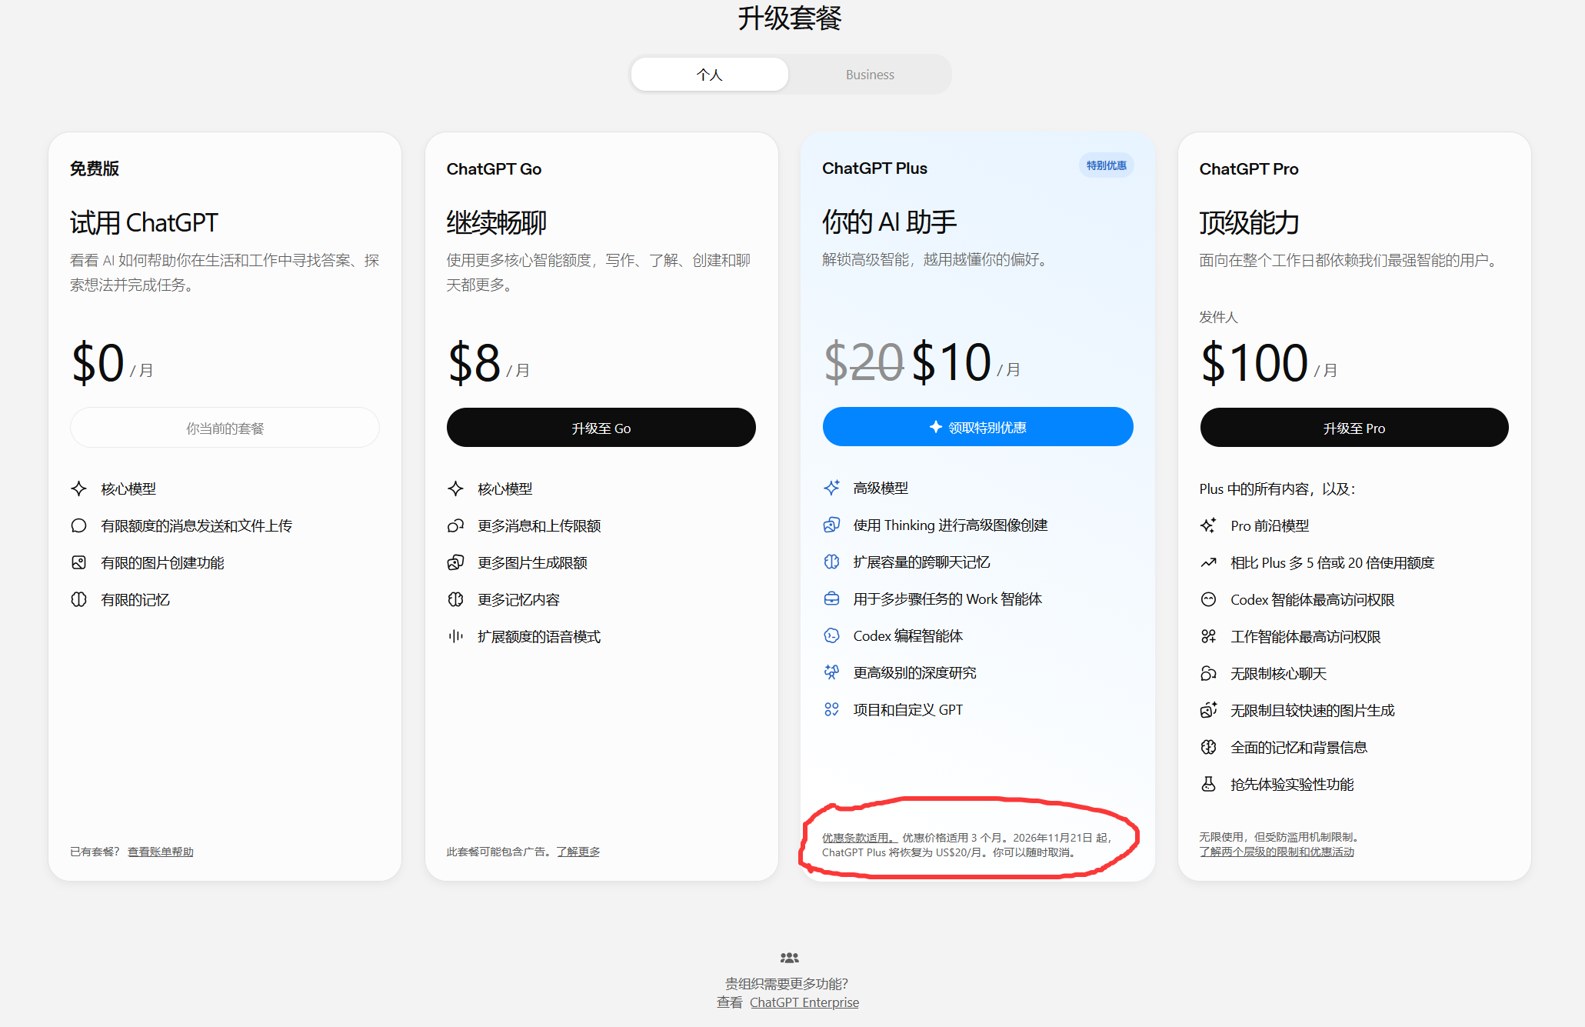Click the 你当前的套餐 button
Image resolution: width=1585 pixels, height=1027 pixels.
225,428
